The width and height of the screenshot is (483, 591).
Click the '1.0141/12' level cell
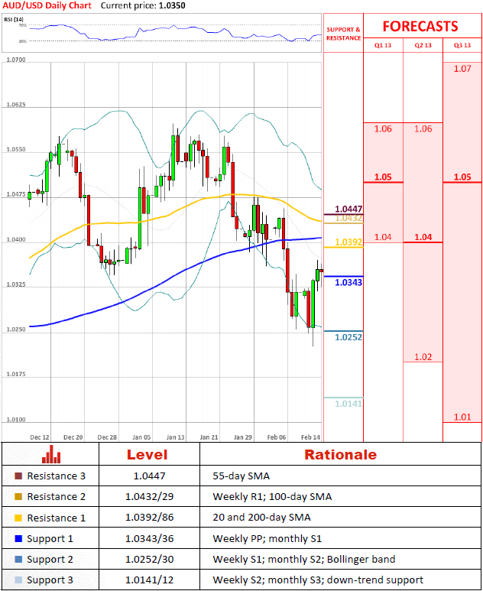coord(149,580)
